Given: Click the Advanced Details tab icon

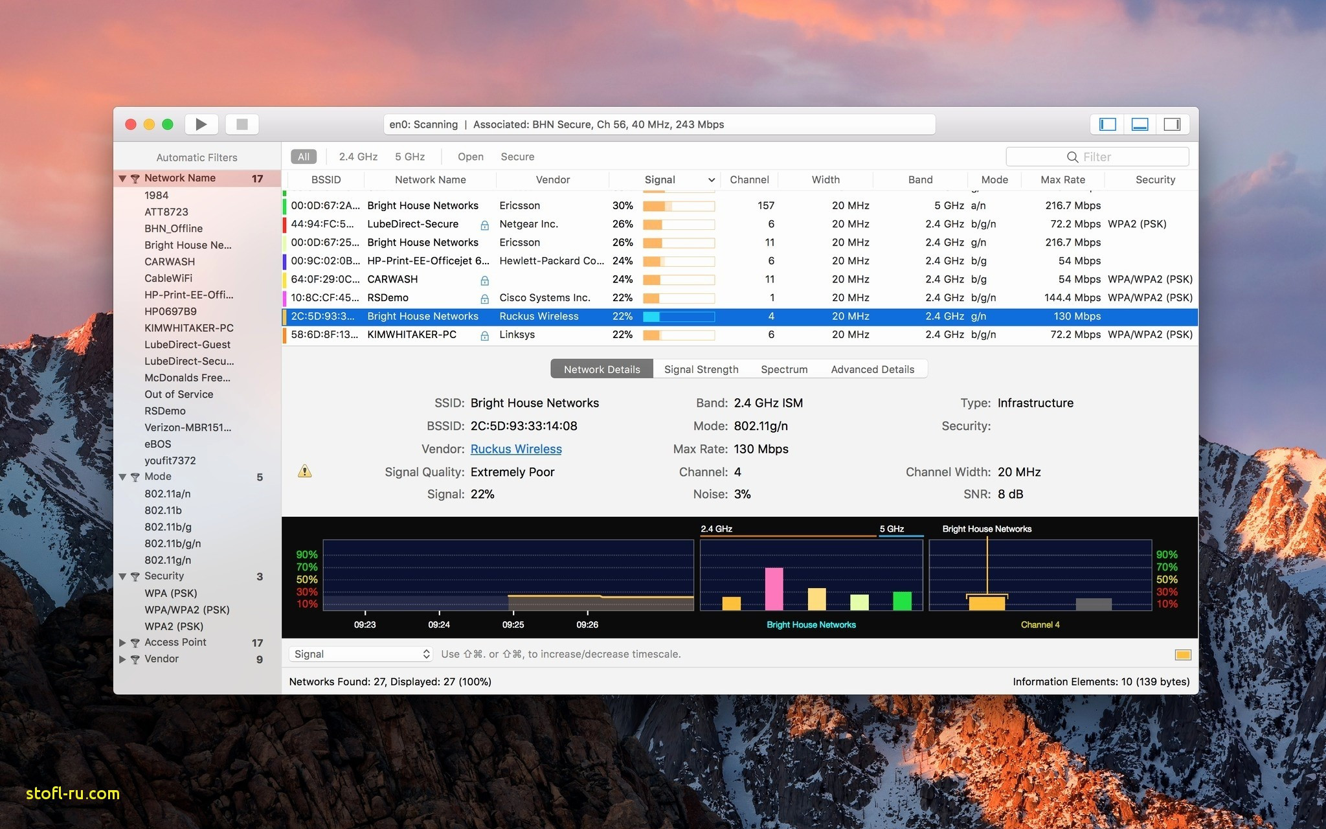Looking at the screenshot, I should click(x=871, y=369).
